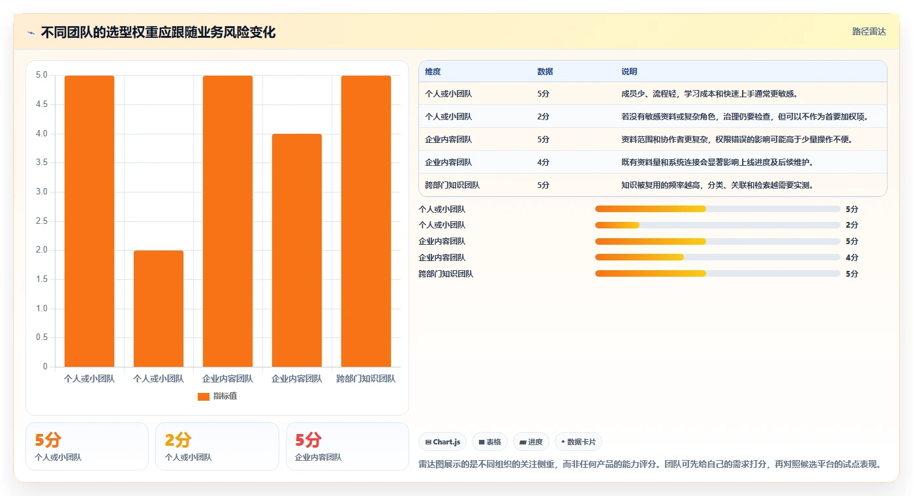This screenshot has height=496, width=913.
Task: Click the 跨部门知识团队 bar in the chart
Action: [366, 221]
